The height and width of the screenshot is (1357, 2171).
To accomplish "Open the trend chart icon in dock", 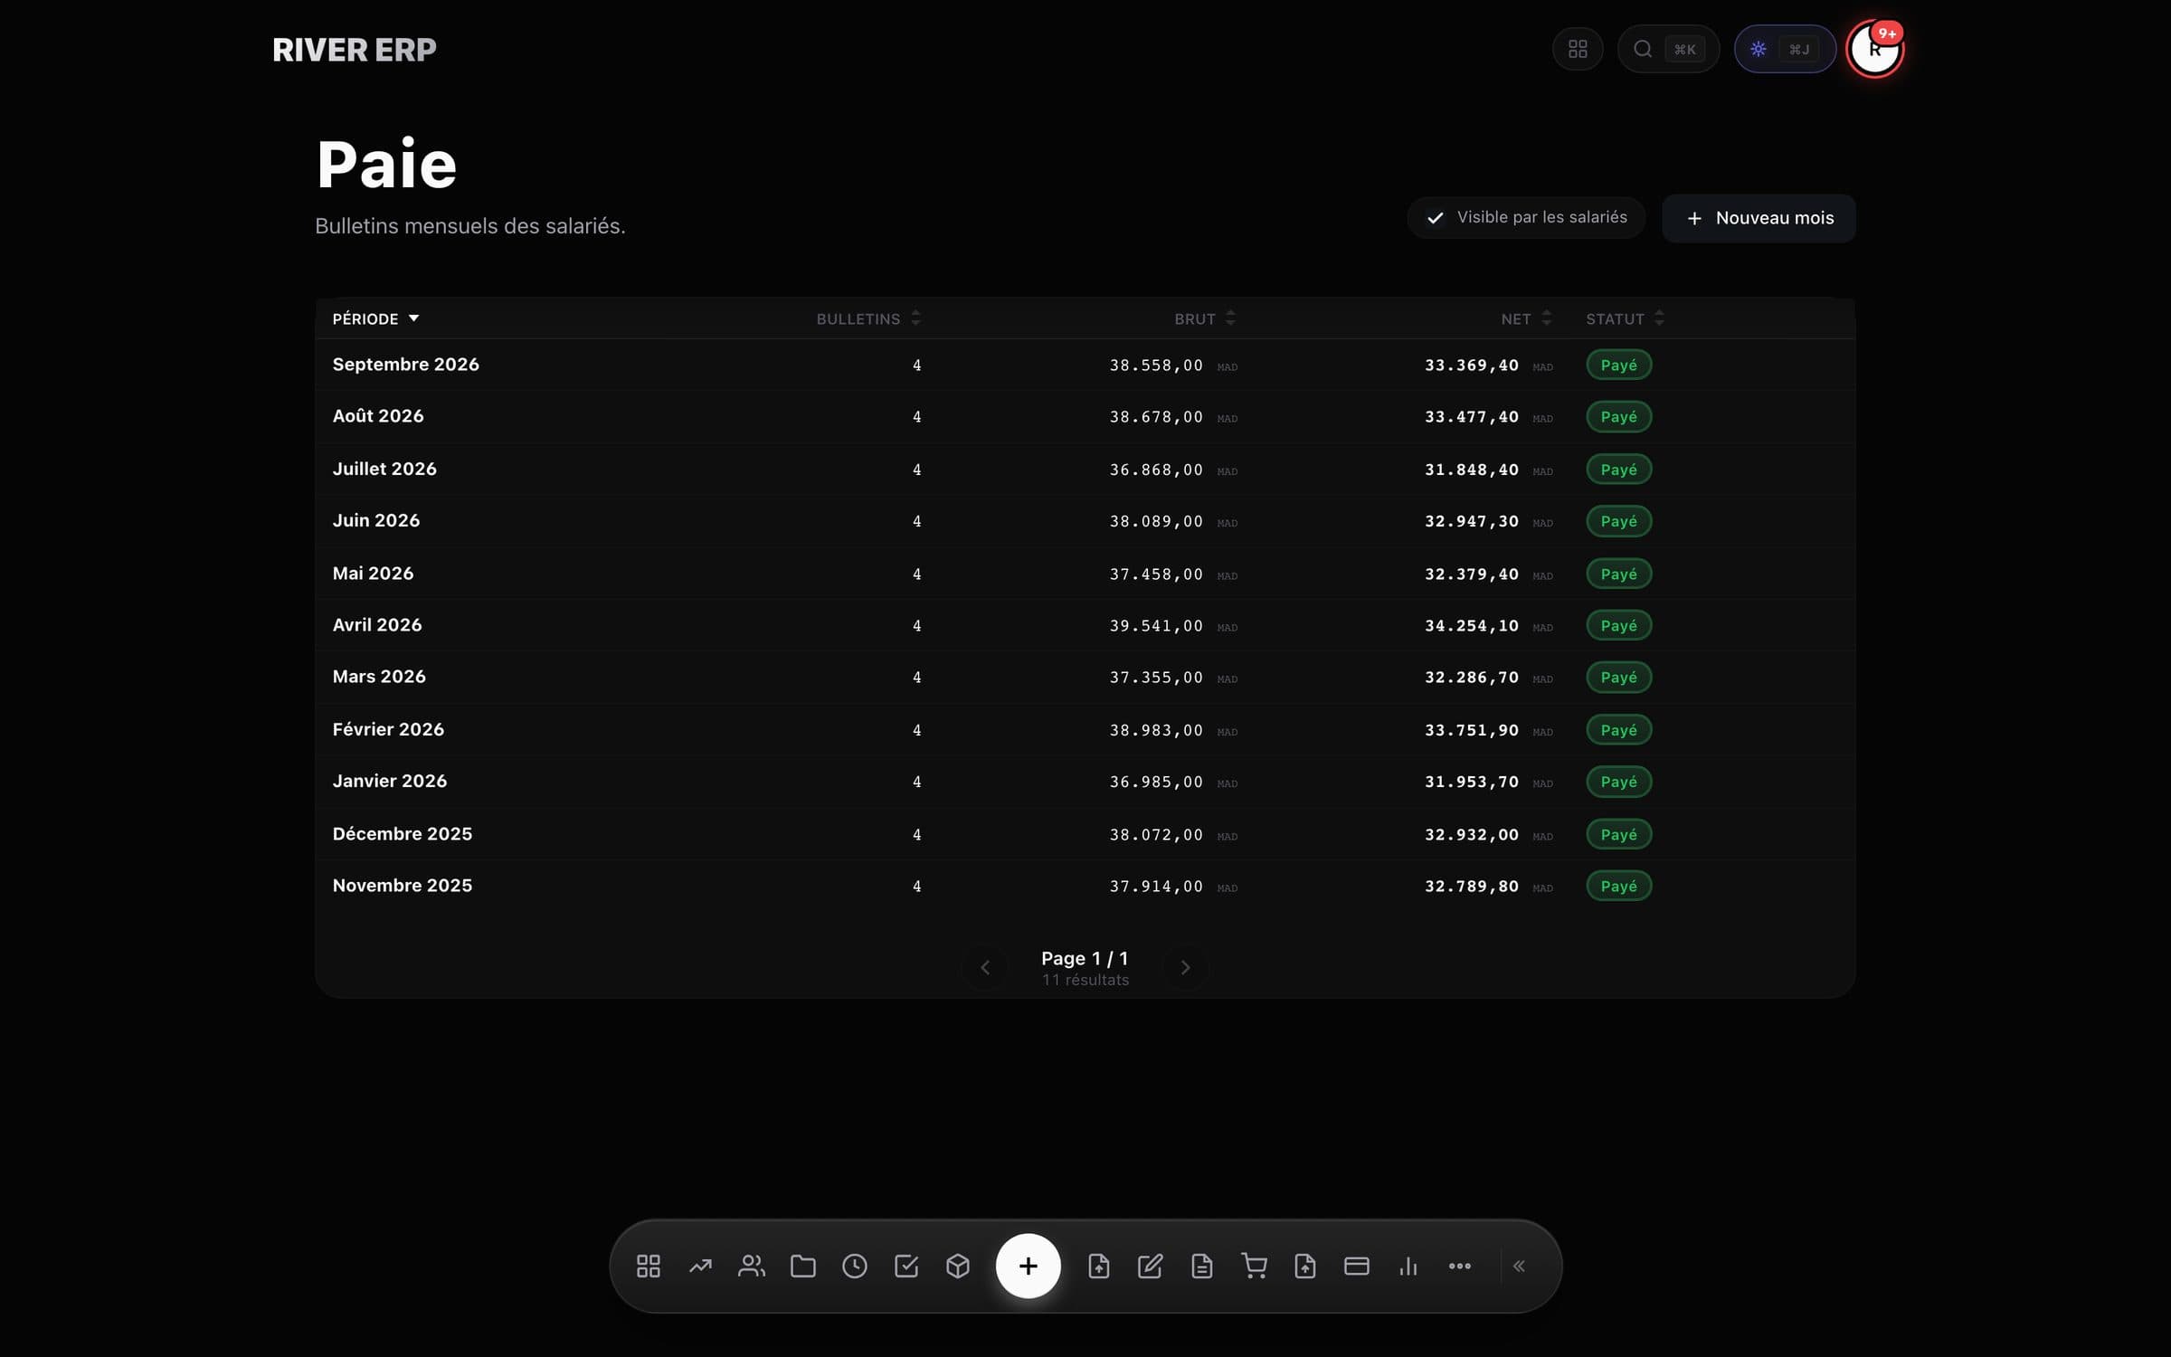I will click(x=700, y=1266).
